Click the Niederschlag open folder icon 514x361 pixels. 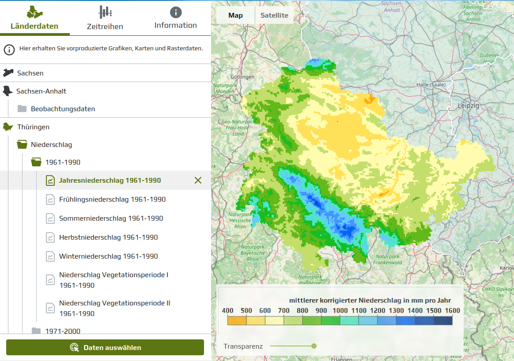22,144
